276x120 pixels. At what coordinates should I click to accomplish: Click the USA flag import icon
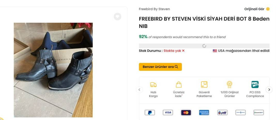pyautogui.click(x=215, y=51)
